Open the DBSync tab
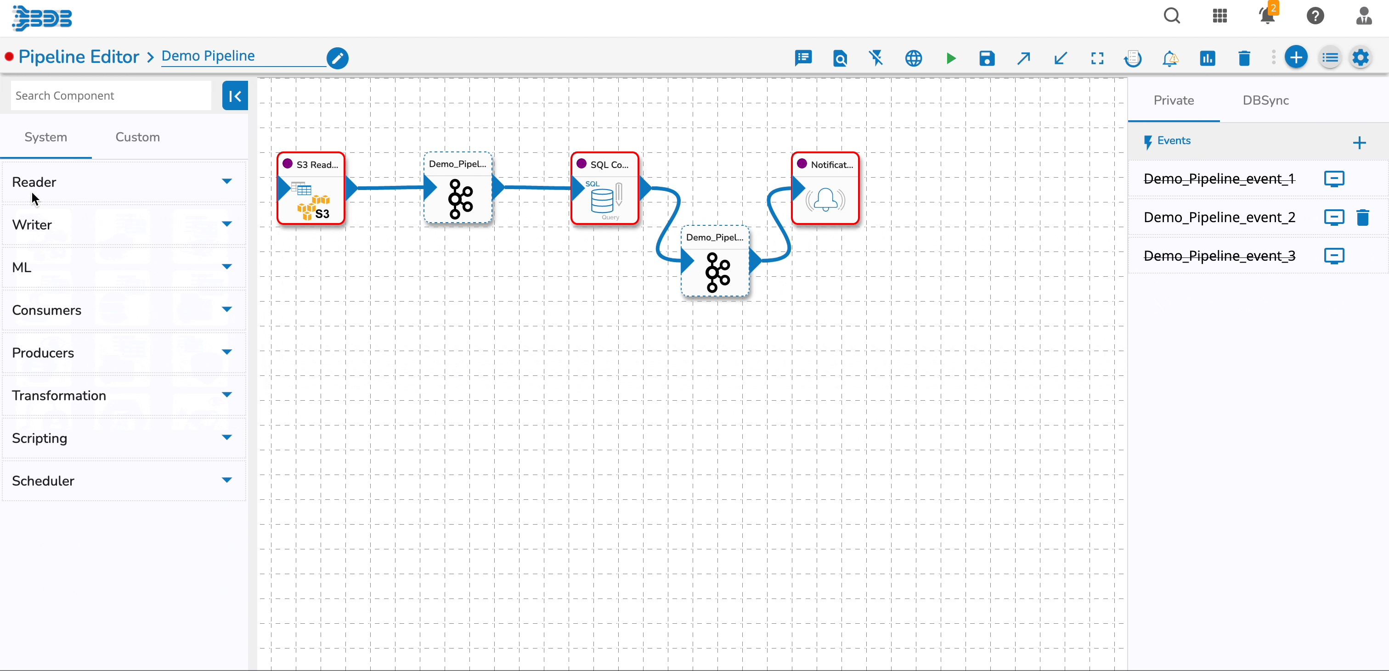Image resolution: width=1389 pixels, height=671 pixels. click(x=1265, y=100)
